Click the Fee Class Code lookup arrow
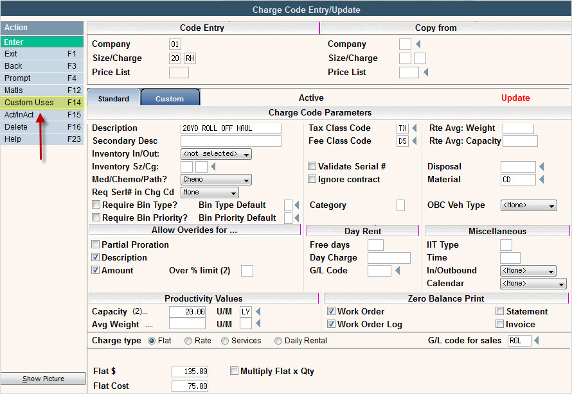The width and height of the screenshot is (572, 394). 415,141
